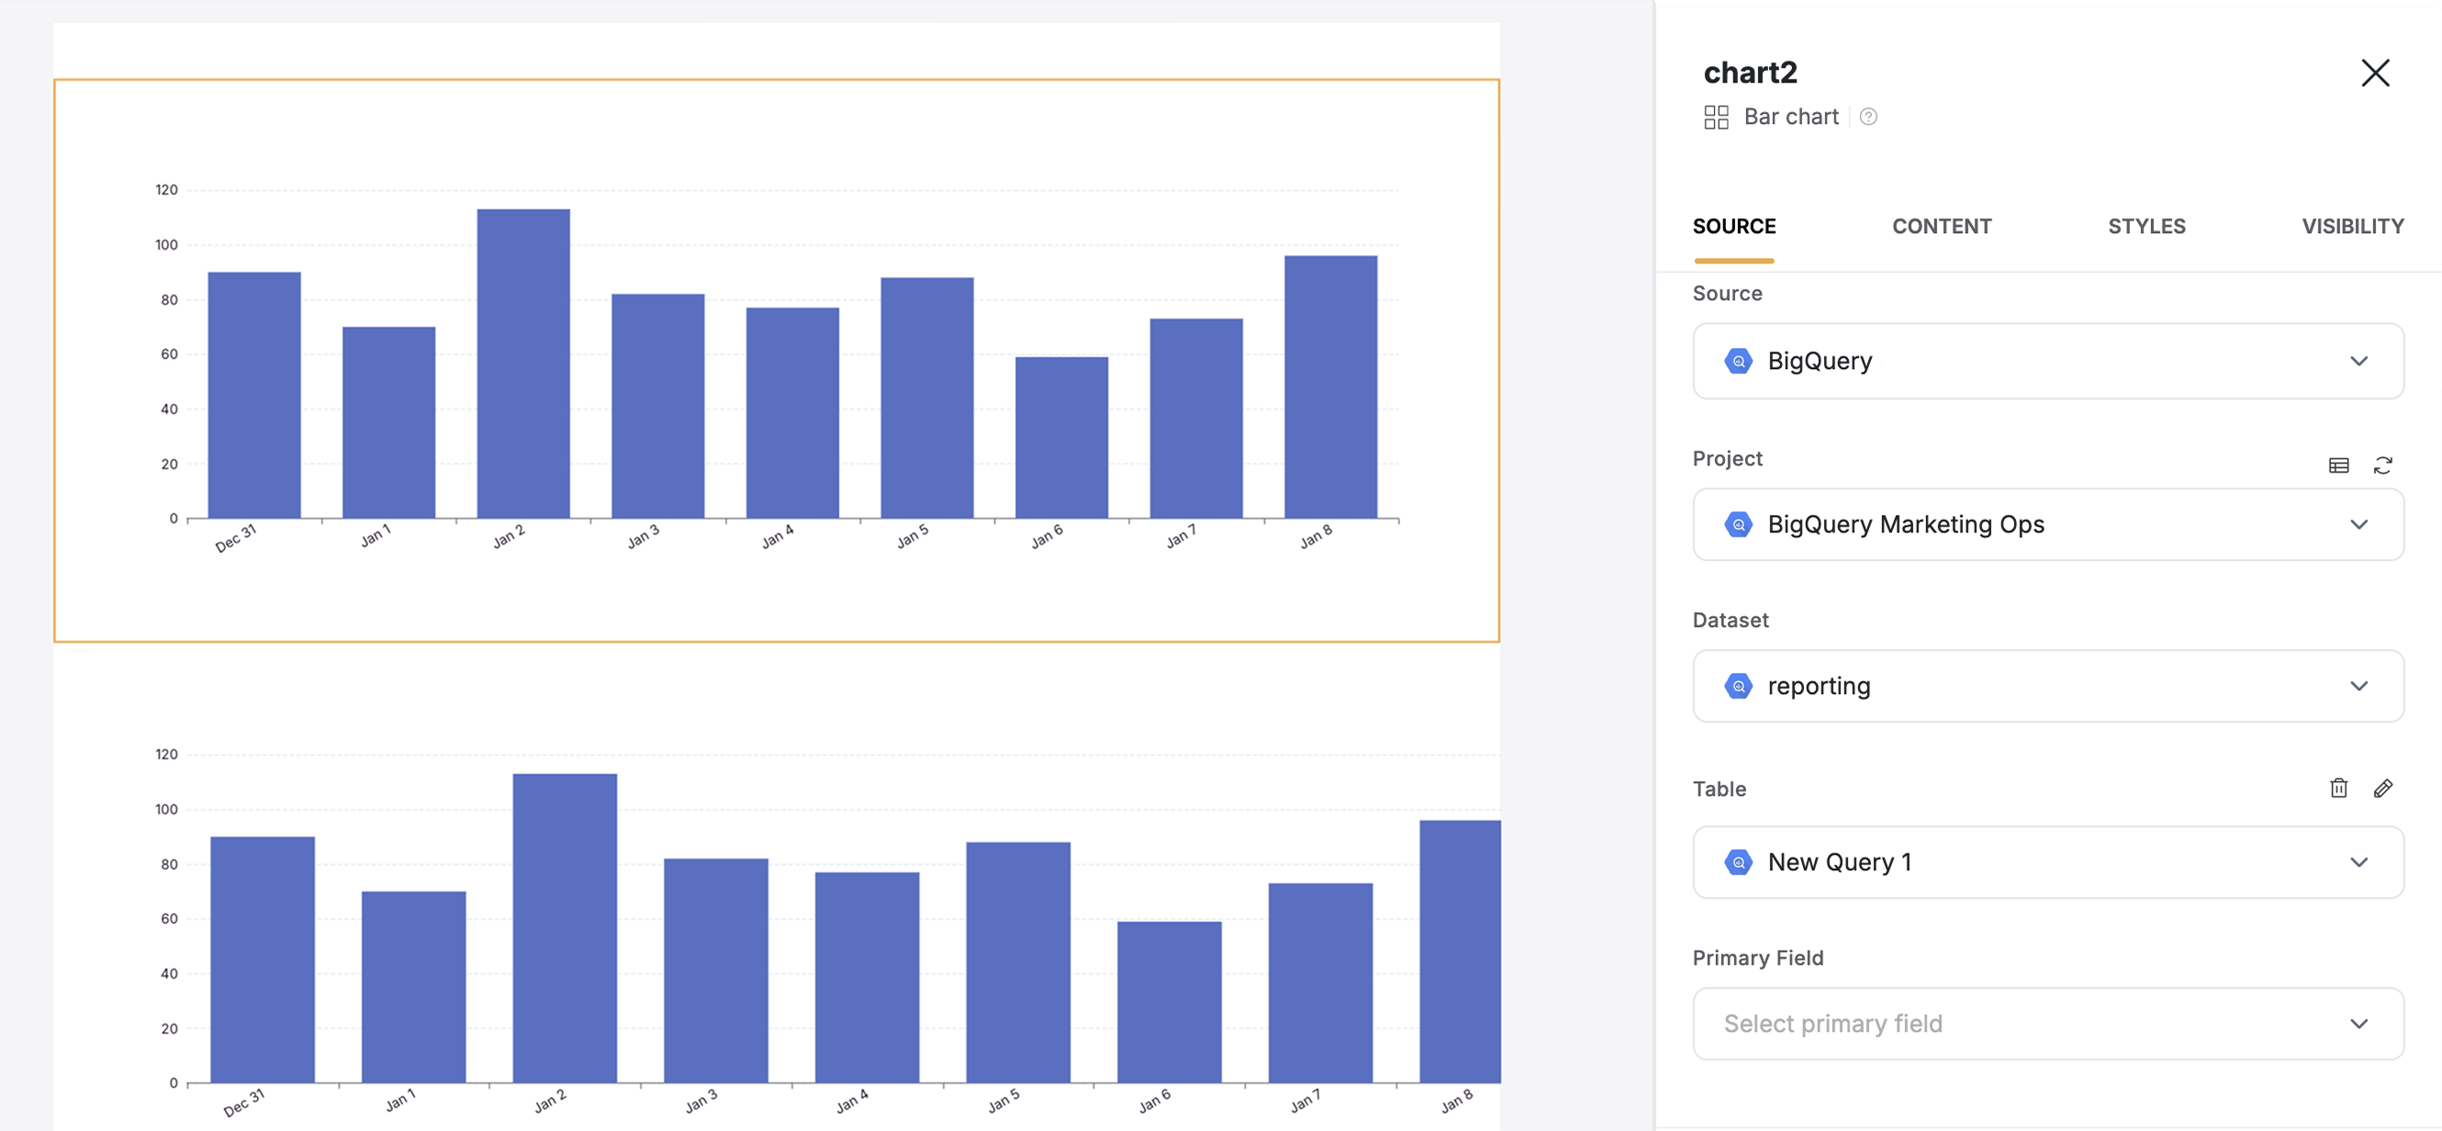Open the help tooltip next to Bar chart
The width and height of the screenshot is (2442, 1131).
[1866, 117]
